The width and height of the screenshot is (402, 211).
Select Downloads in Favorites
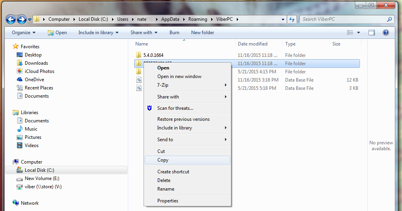coord(36,63)
